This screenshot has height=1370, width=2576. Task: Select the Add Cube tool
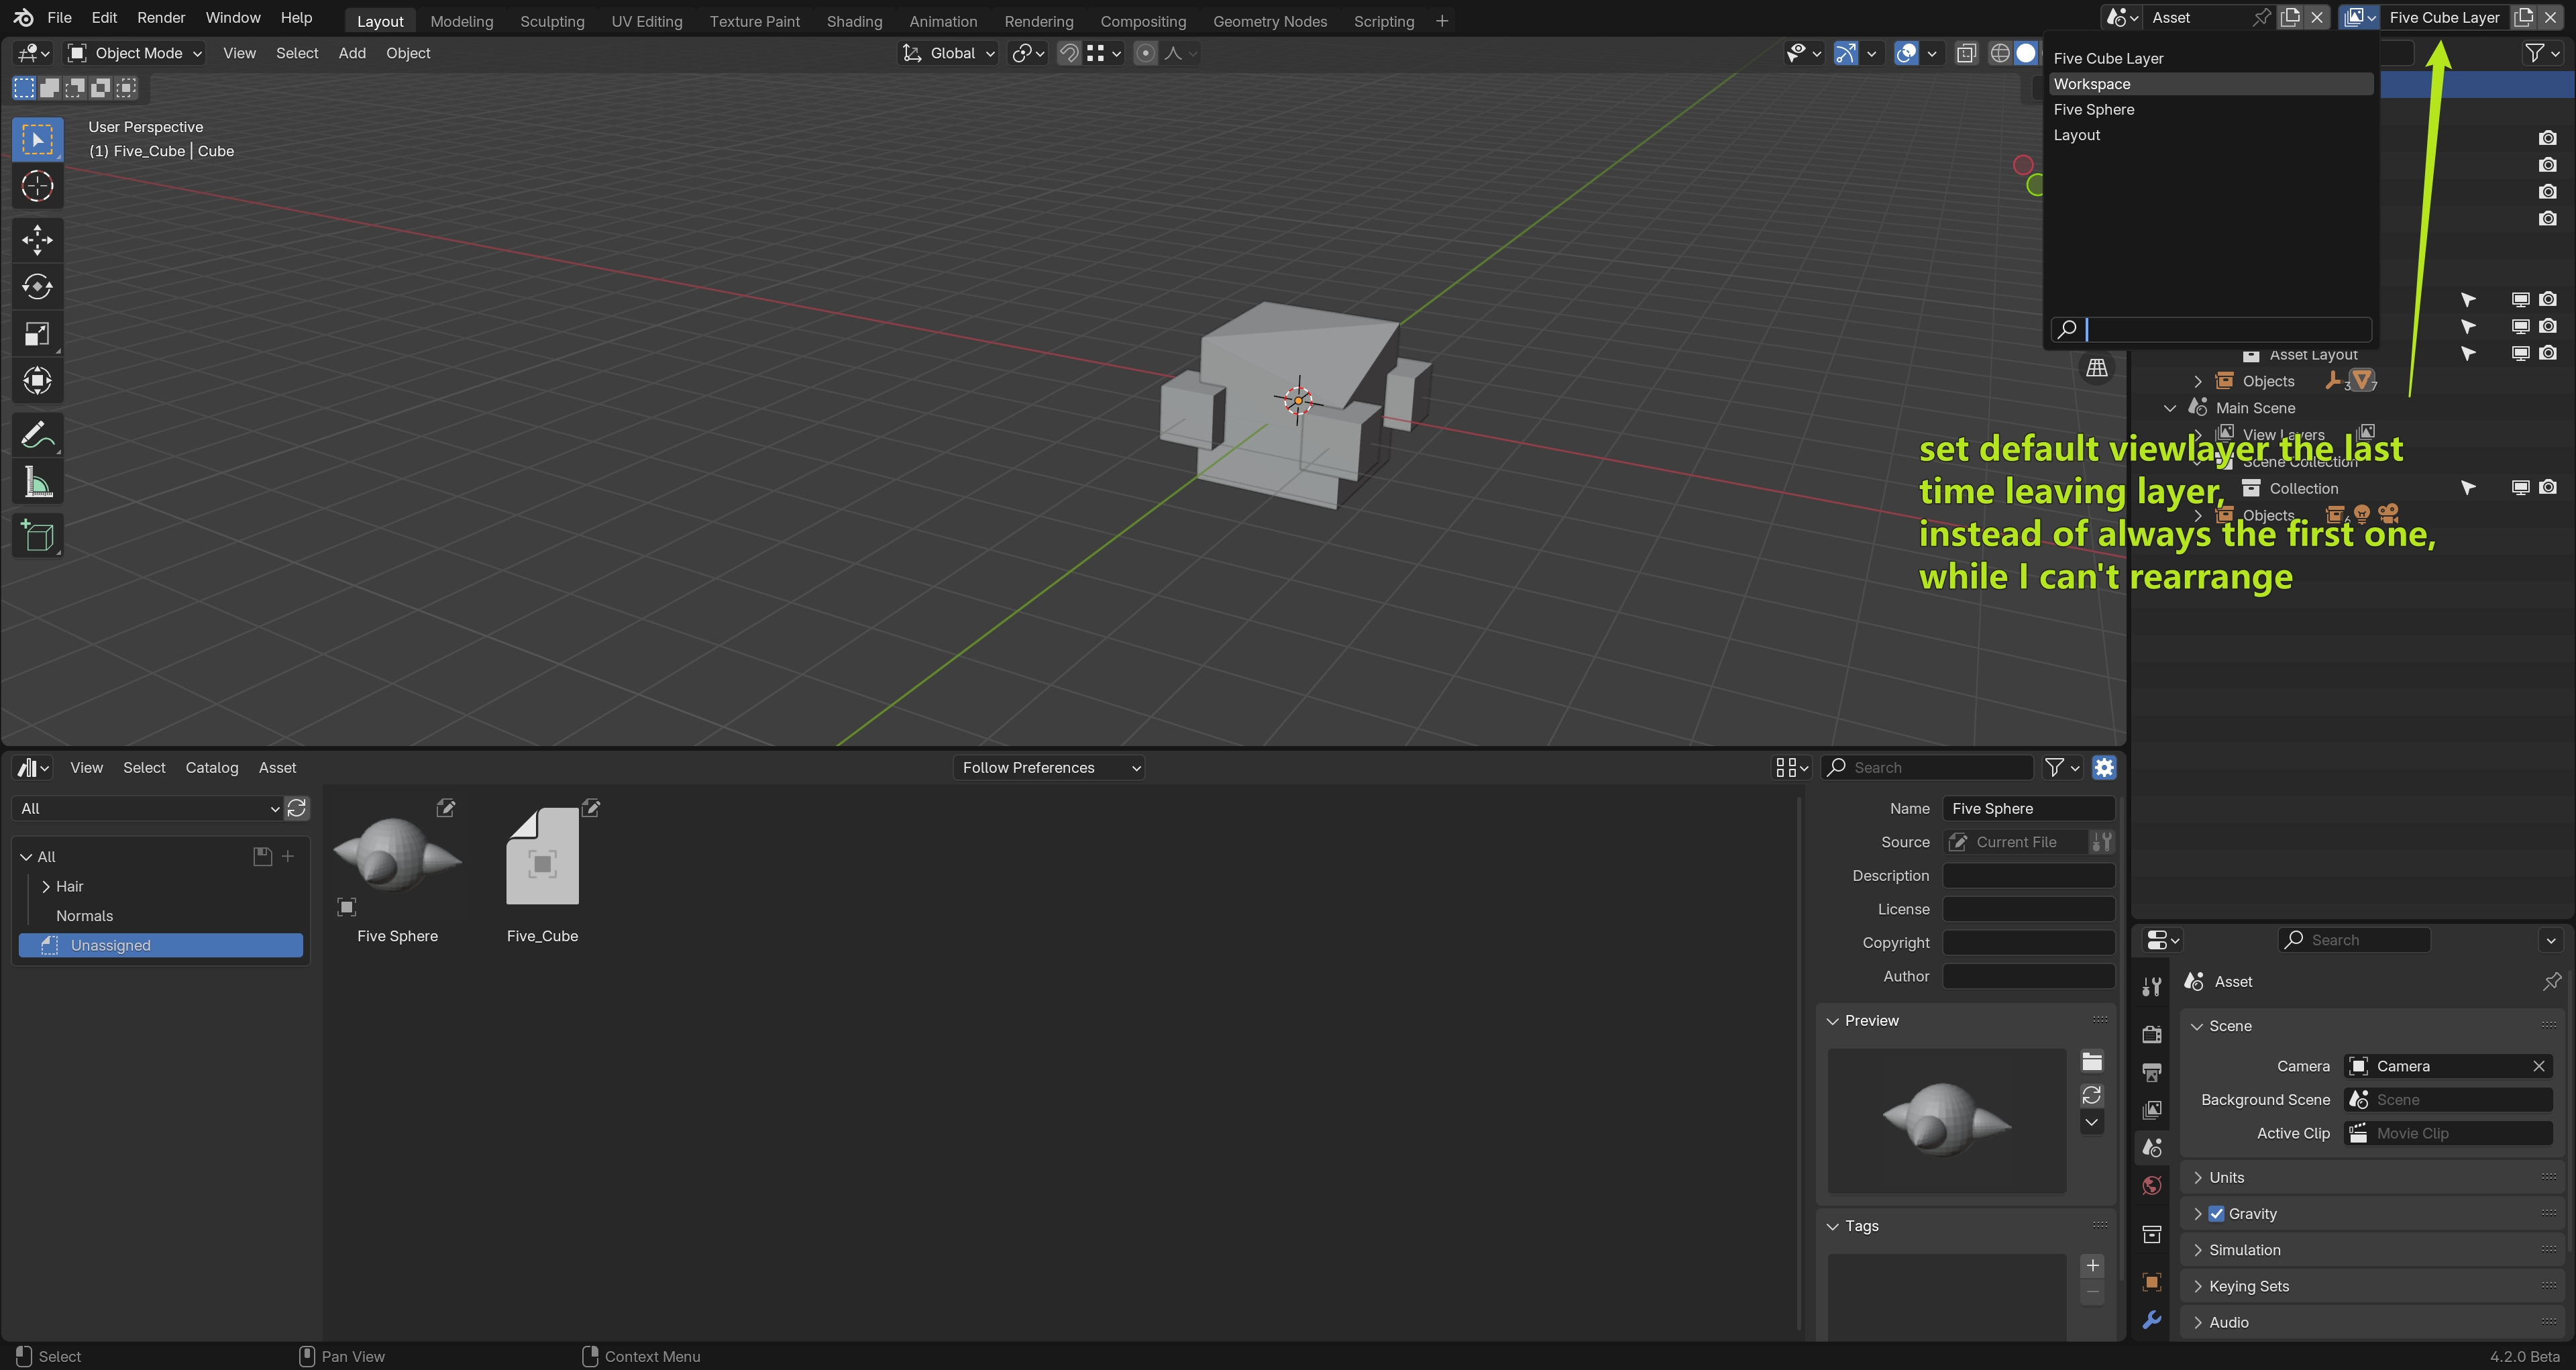[x=37, y=537]
